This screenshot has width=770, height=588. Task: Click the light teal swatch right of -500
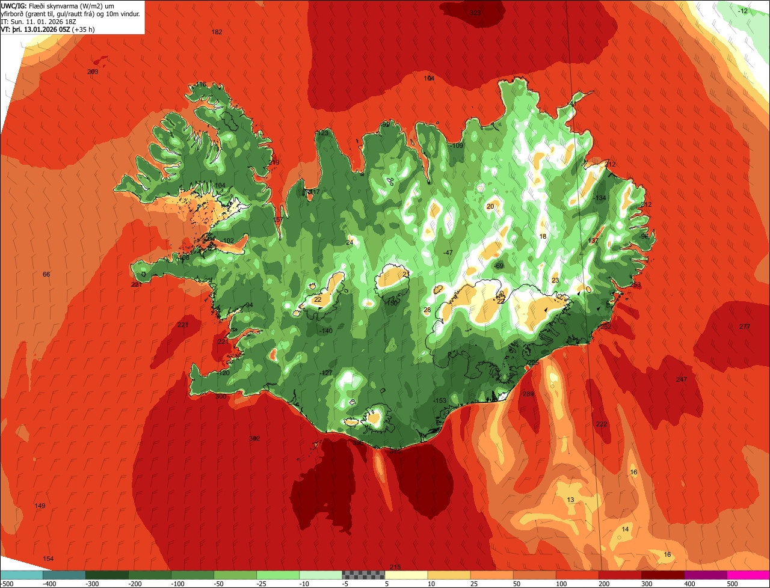[x=21, y=575]
